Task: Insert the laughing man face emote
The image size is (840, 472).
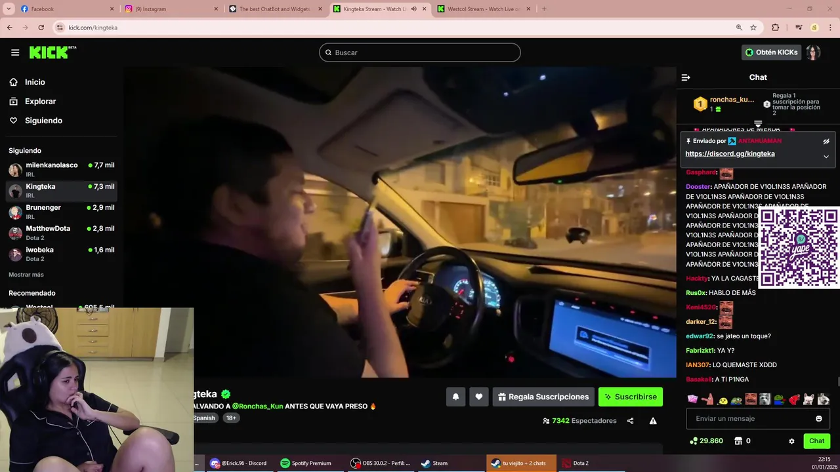Action: click(x=751, y=399)
